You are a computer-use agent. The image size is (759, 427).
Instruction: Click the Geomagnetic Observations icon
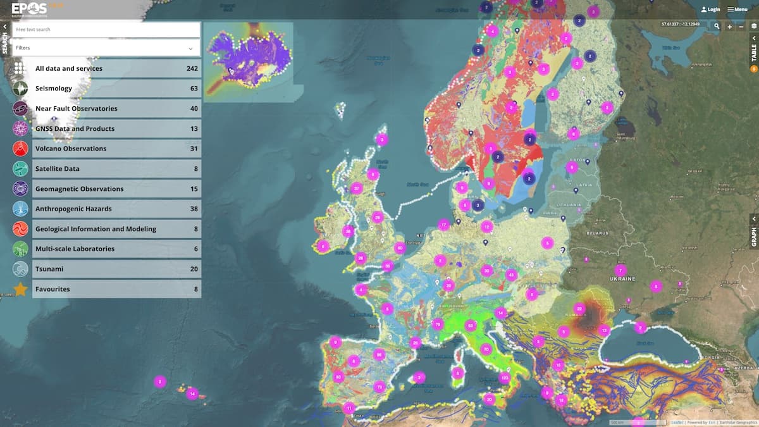pyautogui.click(x=20, y=189)
